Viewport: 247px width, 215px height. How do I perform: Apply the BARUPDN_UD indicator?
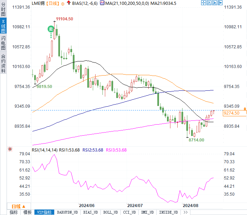(x=67, y=212)
